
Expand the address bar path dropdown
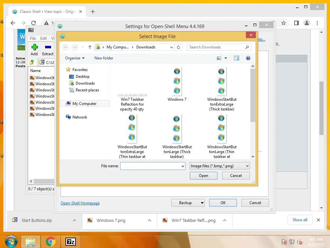[171, 47]
